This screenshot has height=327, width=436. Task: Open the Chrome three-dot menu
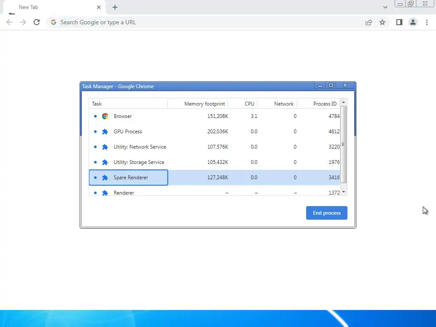(x=427, y=22)
